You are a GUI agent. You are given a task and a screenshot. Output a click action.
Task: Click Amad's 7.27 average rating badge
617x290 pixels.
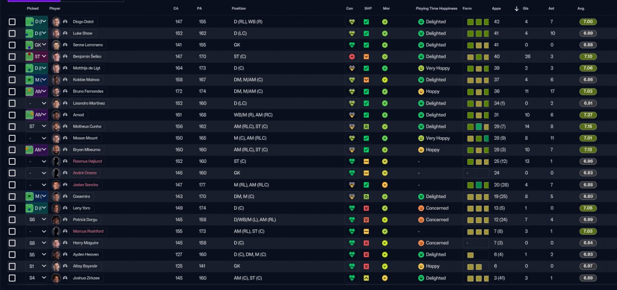click(x=589, y=115)
